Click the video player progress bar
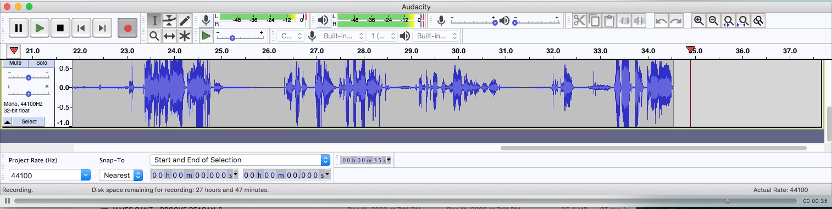 click(x=406, y=201)
